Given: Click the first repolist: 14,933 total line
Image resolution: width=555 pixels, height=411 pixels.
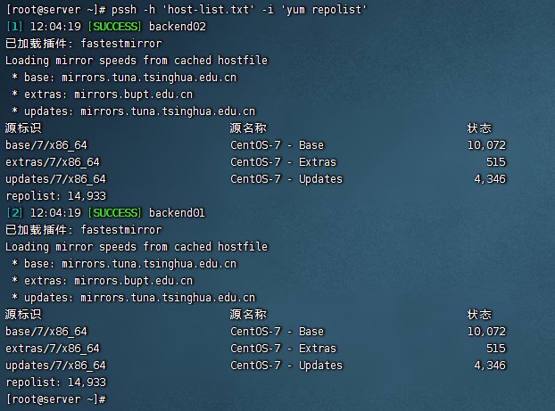Looking at the screenshot, I should coord(56,196).
